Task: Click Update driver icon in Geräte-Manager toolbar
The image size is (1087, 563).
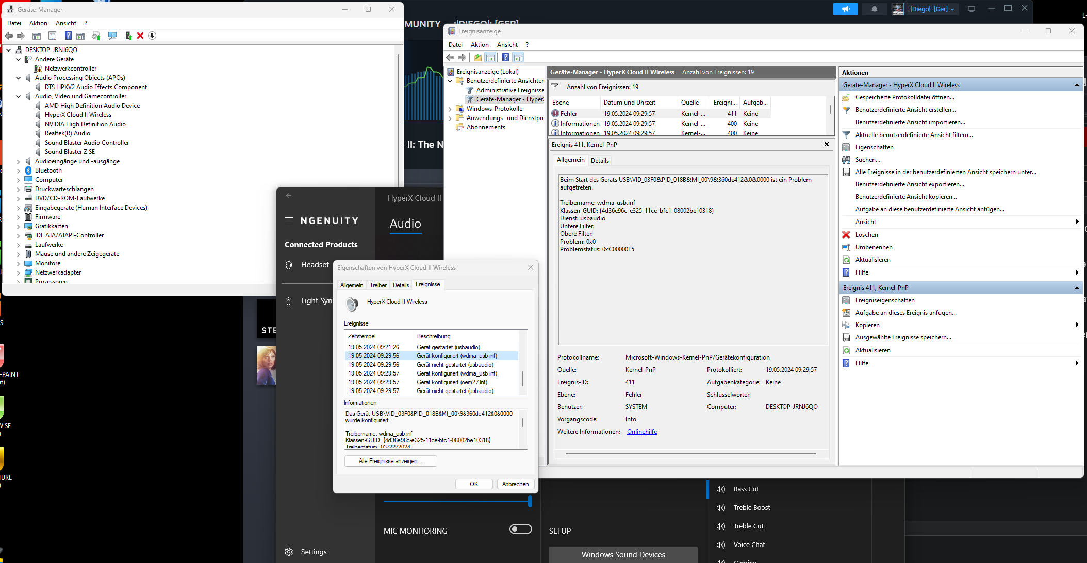Action: tap(96, 36)
